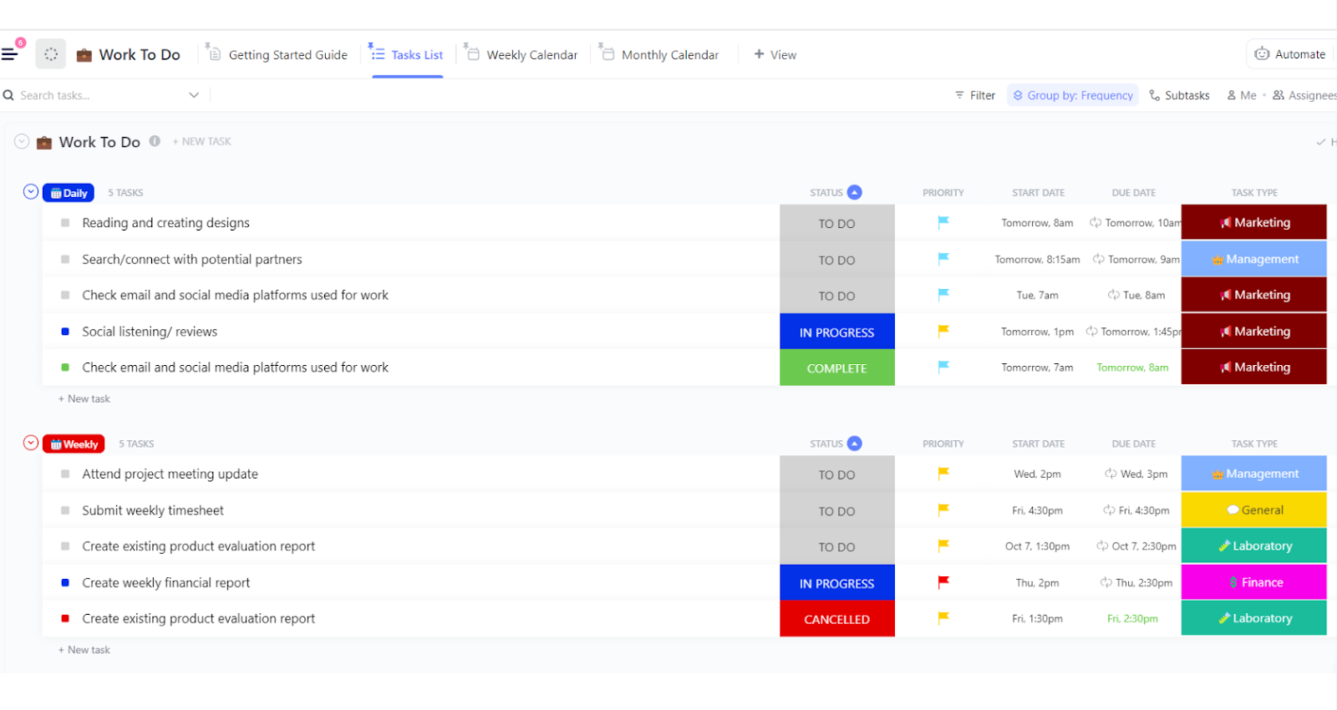The height and width of the screenshot is (710, 1337).
Task: Click the Weekly frequency tag
Action: 74,444
